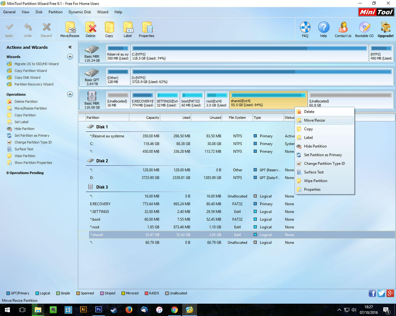The width and height of the screenshot is (396, 316).
Task: Sort by the File System column header
Action: (x=237, y=118)
